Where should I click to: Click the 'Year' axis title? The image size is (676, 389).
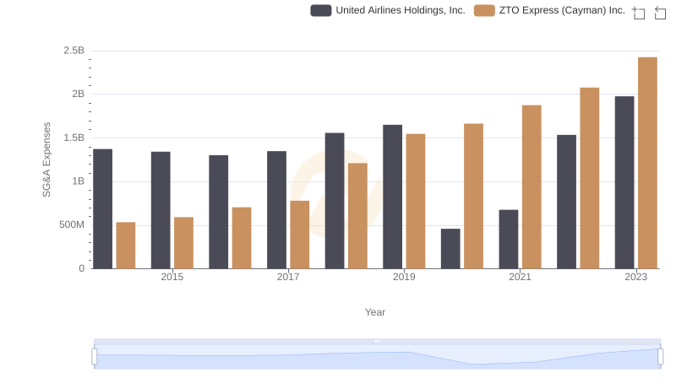pos(375,312)
